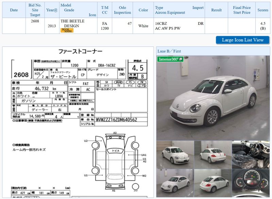This screenshot has height=199, width=272.
Task: Click the DBA-16CBZ model code on sheet
Action: pos(107,65)
